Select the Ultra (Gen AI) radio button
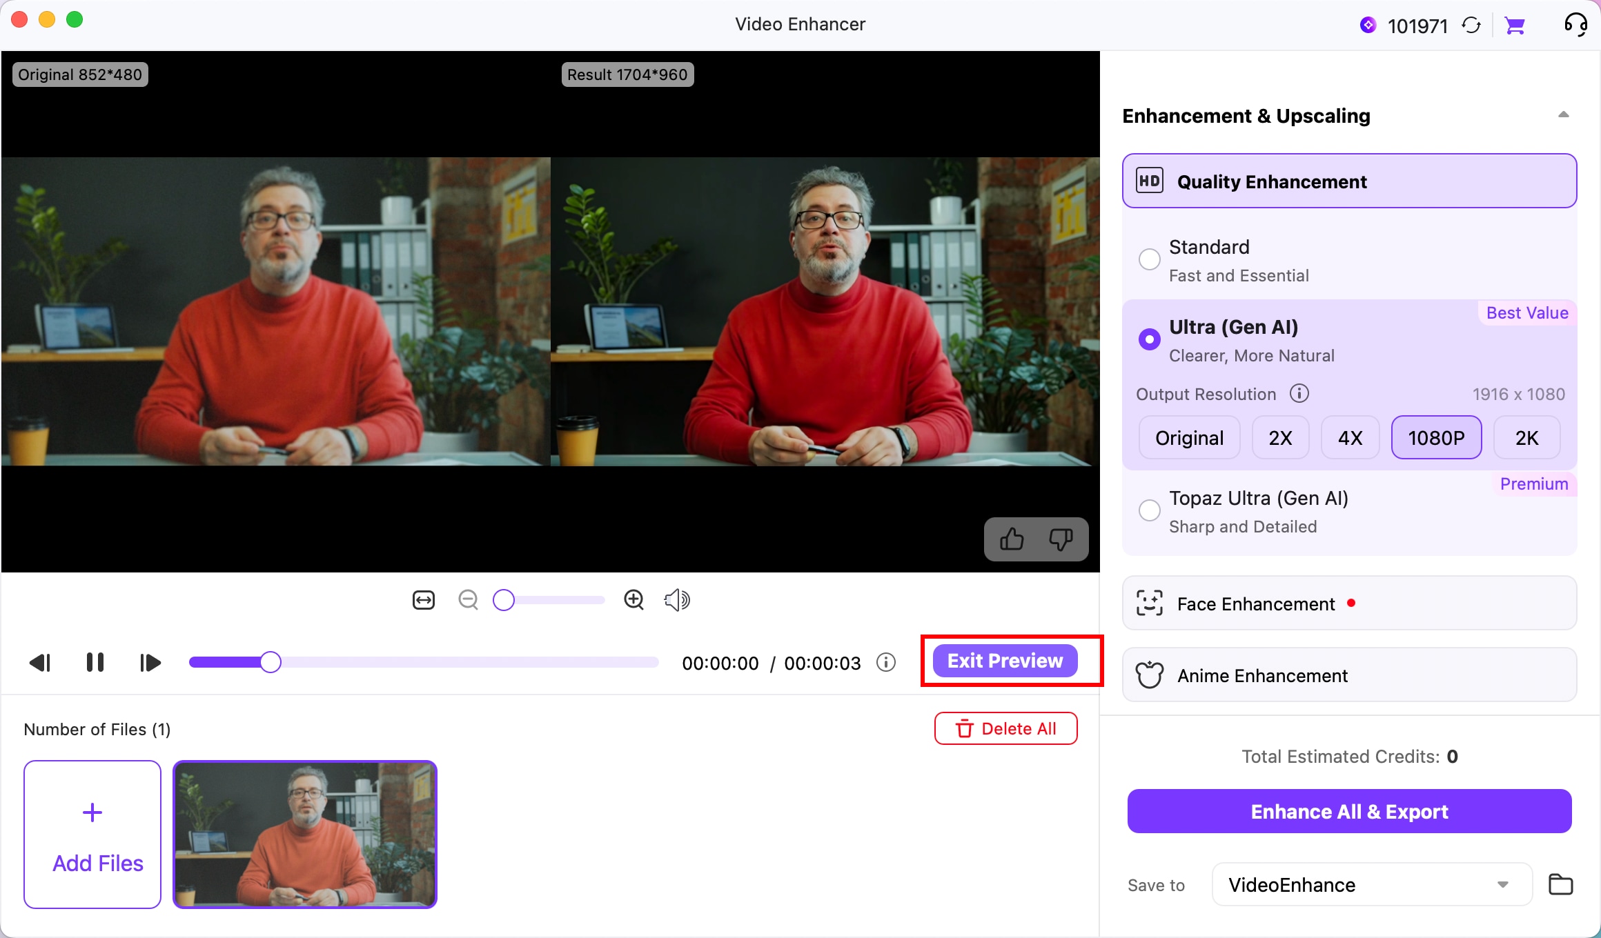The height and width of the screenshot is (938, 1601). coord(1149,339)
